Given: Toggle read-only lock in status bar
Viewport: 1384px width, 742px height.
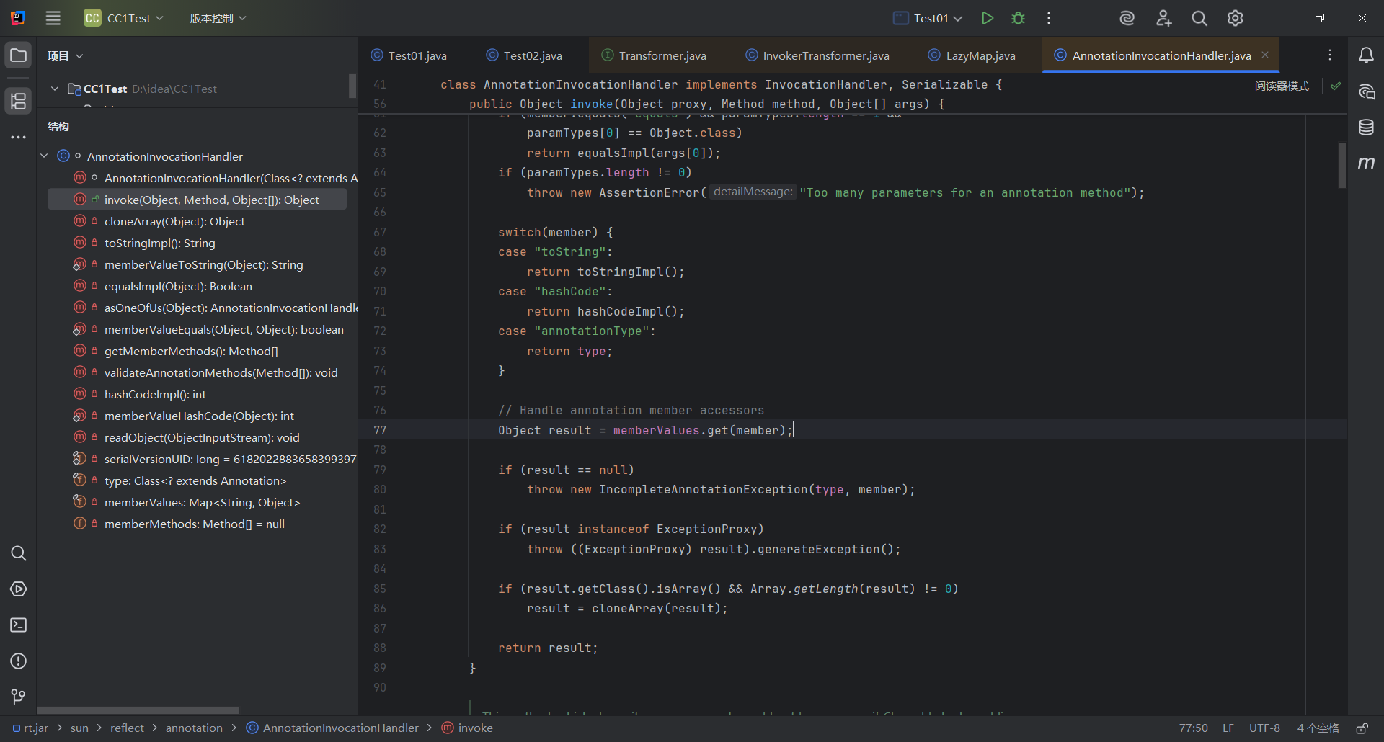Looking at the screenshot, I should tap(1362, 728).
